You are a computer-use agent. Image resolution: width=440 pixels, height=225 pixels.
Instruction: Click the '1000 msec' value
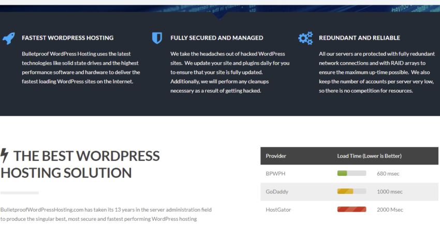pyautogui.click(x=390, y=191)
